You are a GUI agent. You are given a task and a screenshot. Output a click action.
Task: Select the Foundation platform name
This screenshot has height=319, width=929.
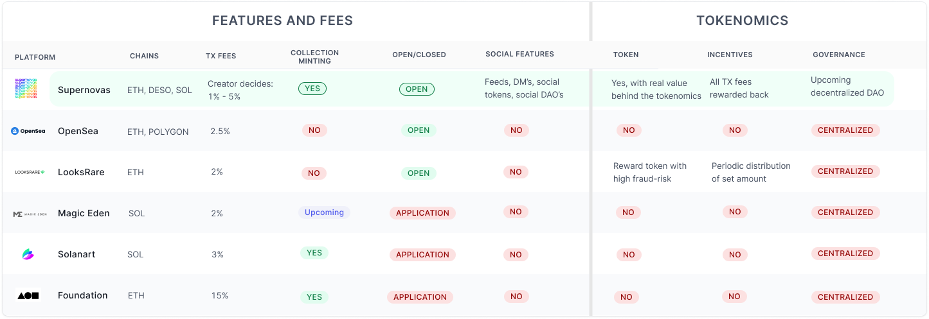coord(83,295)
